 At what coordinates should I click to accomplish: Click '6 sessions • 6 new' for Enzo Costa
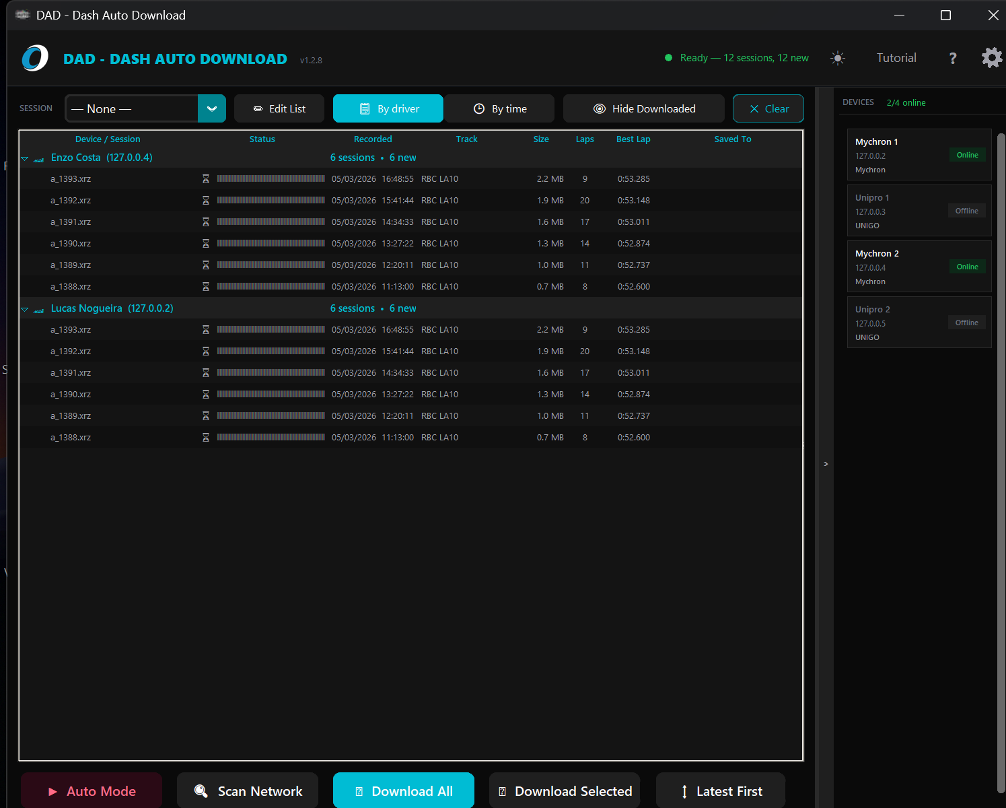(373, 158)
